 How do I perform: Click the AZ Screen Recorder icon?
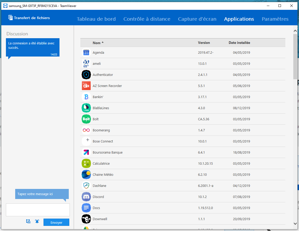[x=86, y=86]
